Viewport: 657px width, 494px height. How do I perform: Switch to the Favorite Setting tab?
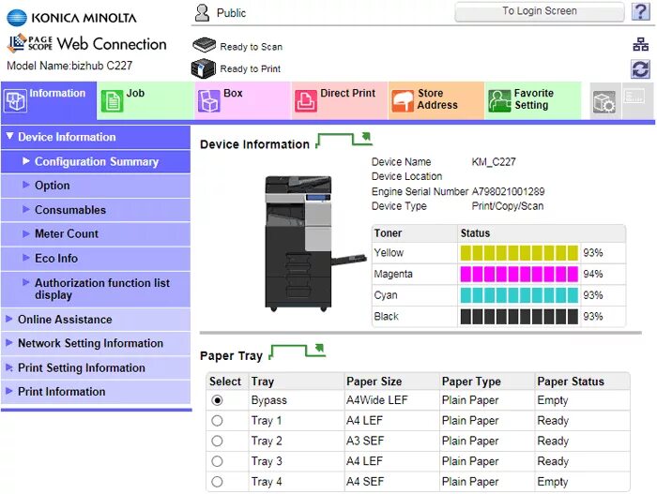point(532,101)
